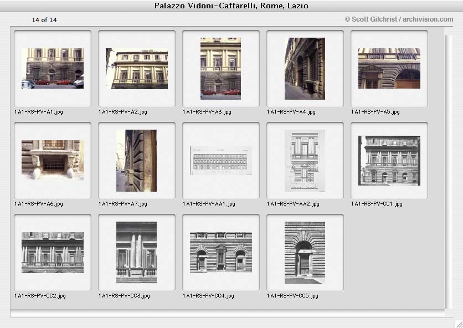Viewport: 463px width, 328px height.
Task: Open thumbnail 1A1-RS-PV-A1.jpg
Action: 53,68
